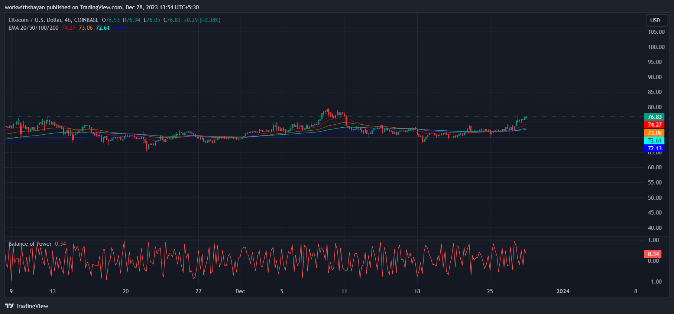Click the time axis label 8

pos(636,291)
